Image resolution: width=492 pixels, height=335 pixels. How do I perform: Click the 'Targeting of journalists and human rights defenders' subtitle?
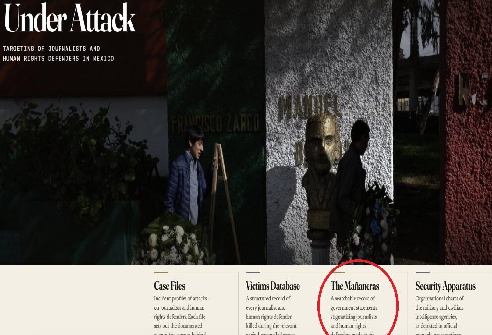(59, 53)
